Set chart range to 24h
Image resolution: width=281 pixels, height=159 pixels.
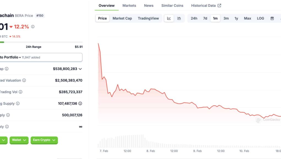click(194, 18)
